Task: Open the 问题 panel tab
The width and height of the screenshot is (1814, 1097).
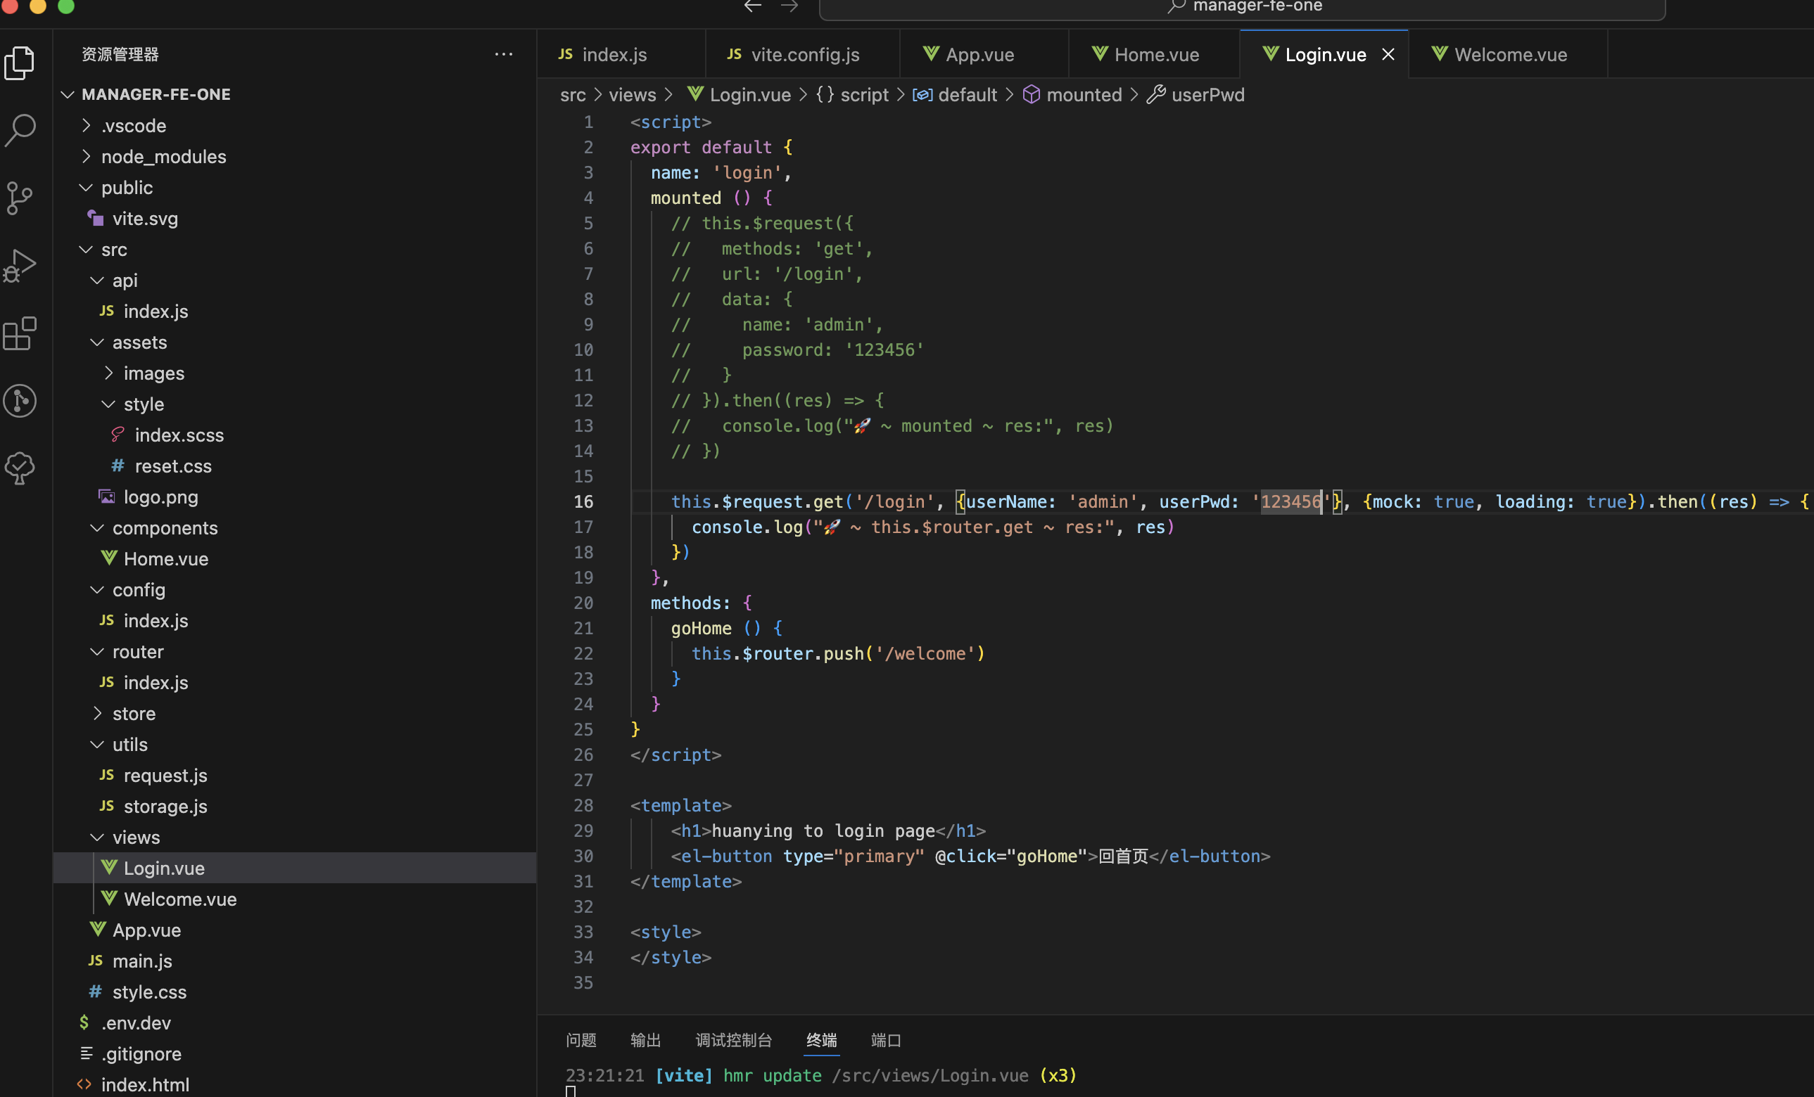Action: [581, 1039]
